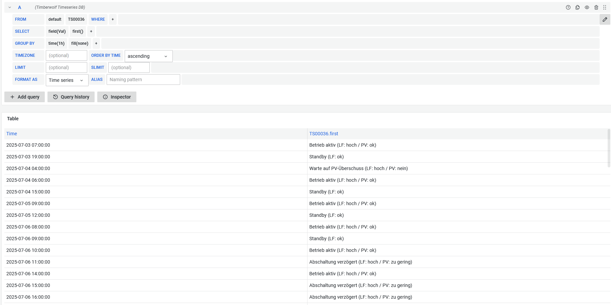
Task: Duplicate query A with copy icon
Action: [x=577, y=7]
